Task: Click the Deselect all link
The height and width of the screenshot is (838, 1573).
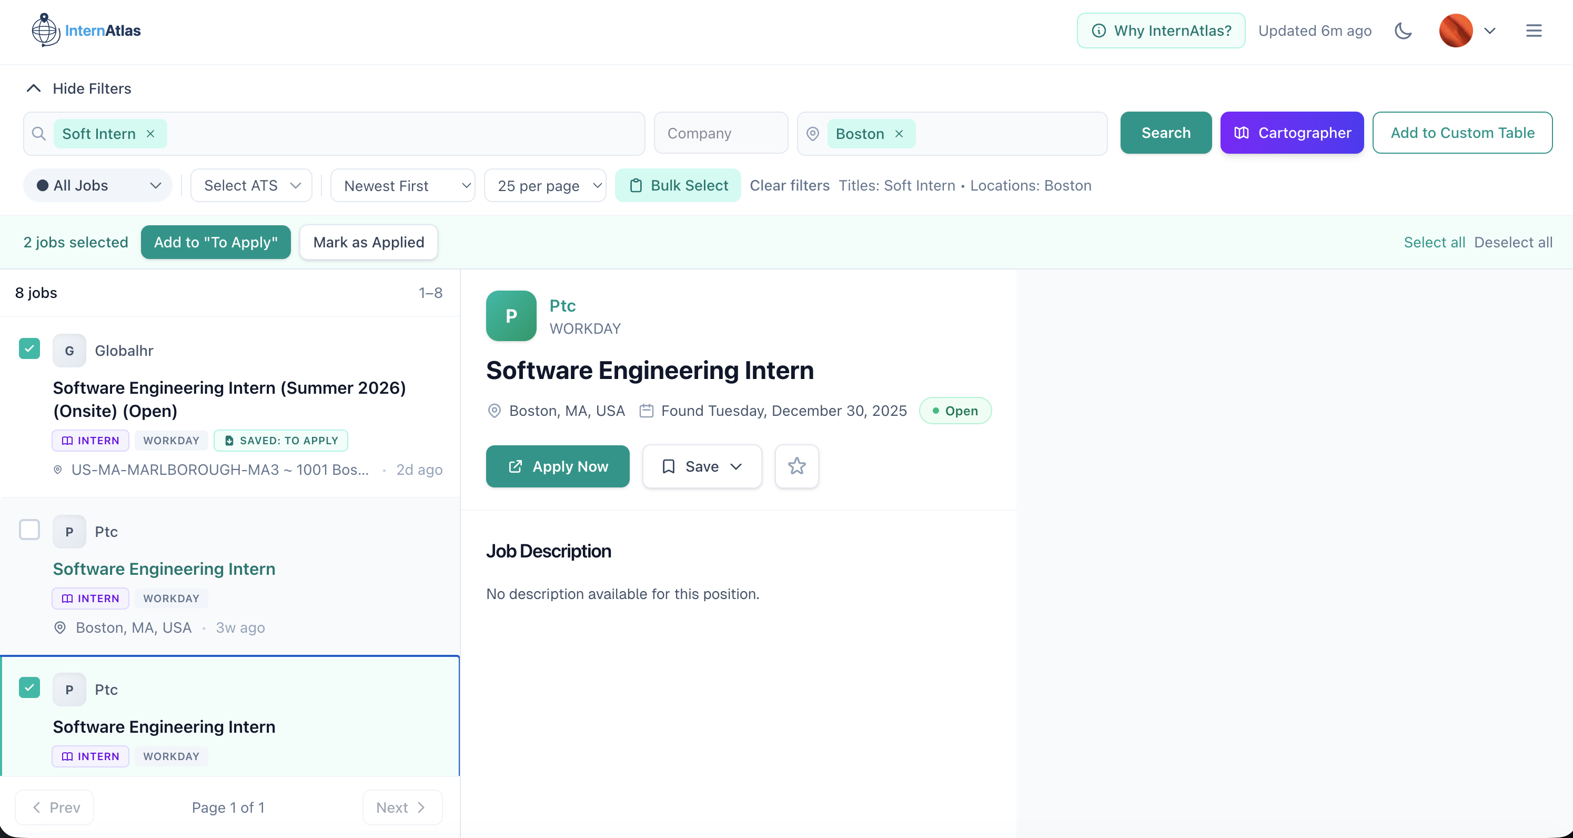Action: coord(1512,243)
